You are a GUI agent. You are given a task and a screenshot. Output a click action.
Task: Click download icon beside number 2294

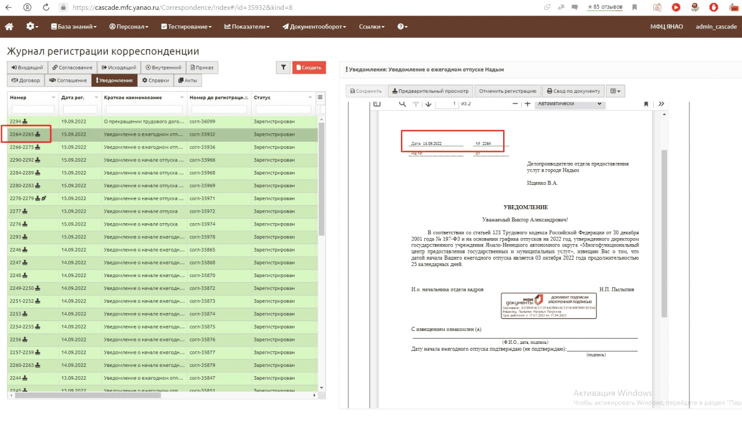[x=26, y=122]
